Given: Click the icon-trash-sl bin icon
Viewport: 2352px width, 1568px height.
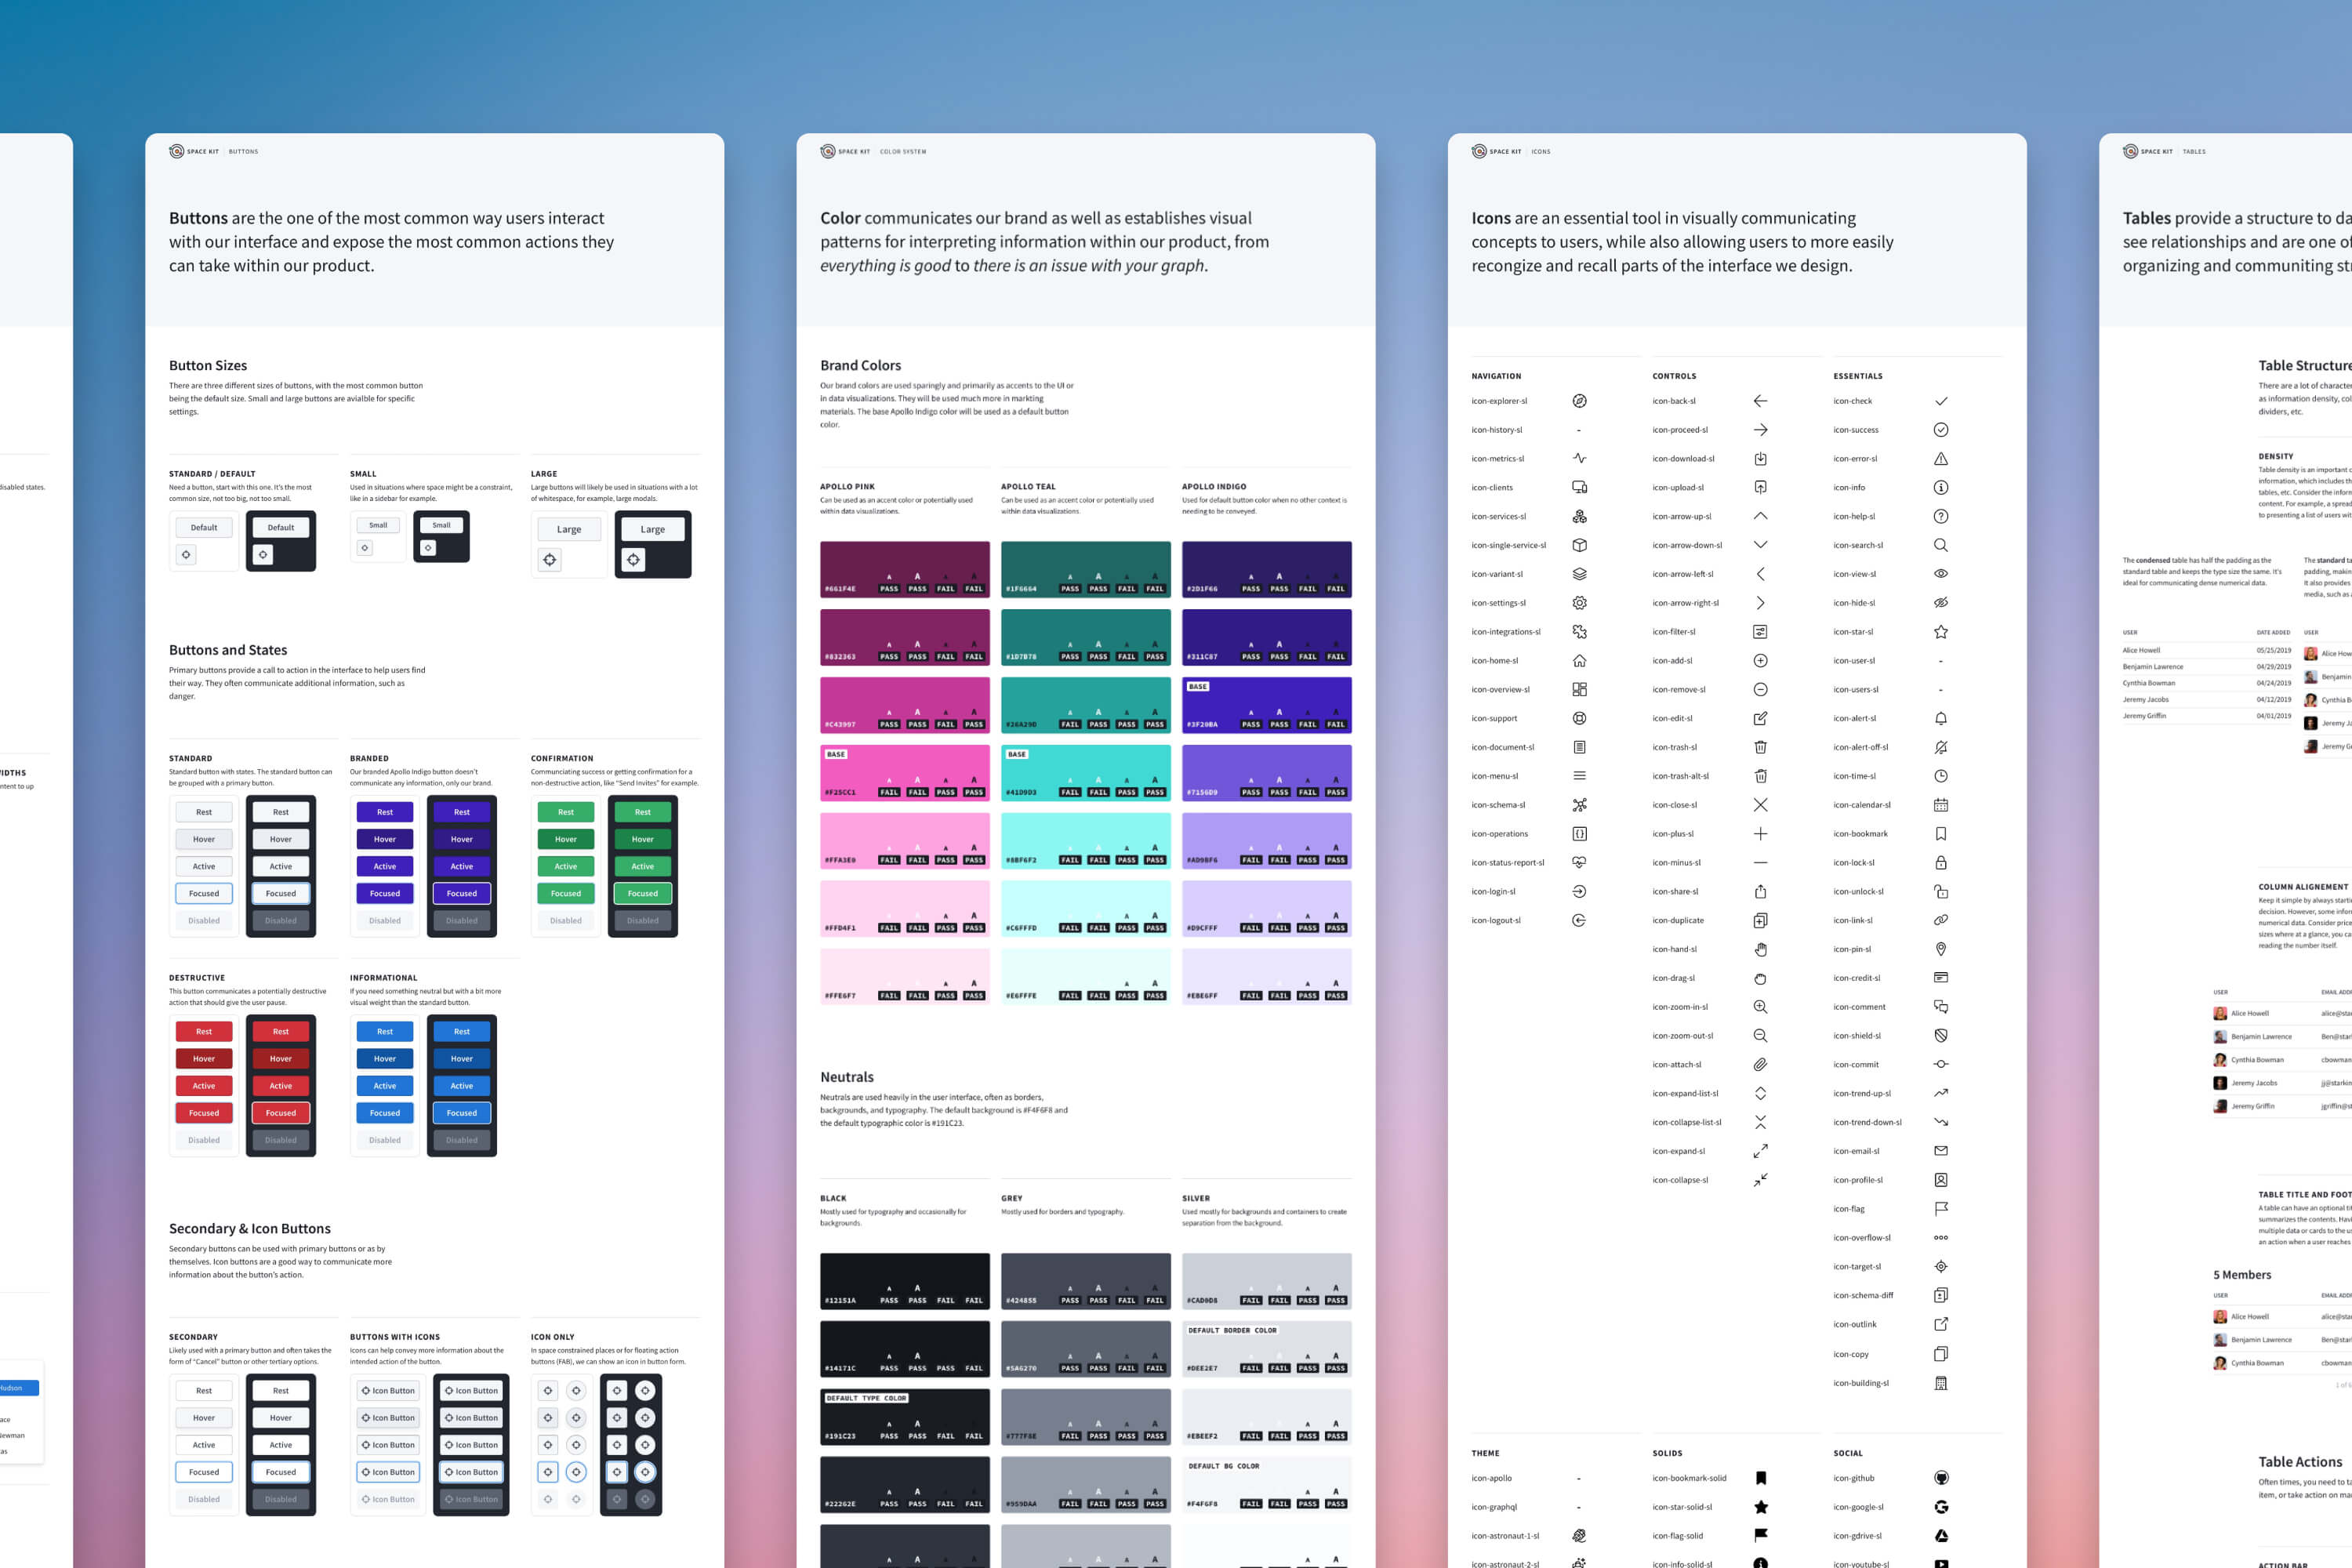Looking at the screenshot, I should [x=1760, y=747].
